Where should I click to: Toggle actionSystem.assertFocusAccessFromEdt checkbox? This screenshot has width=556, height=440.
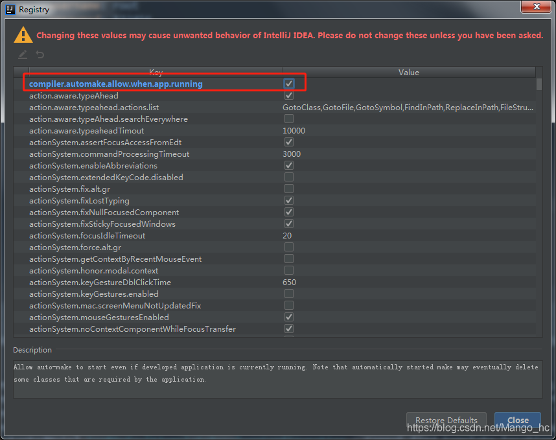pos(289,142)
